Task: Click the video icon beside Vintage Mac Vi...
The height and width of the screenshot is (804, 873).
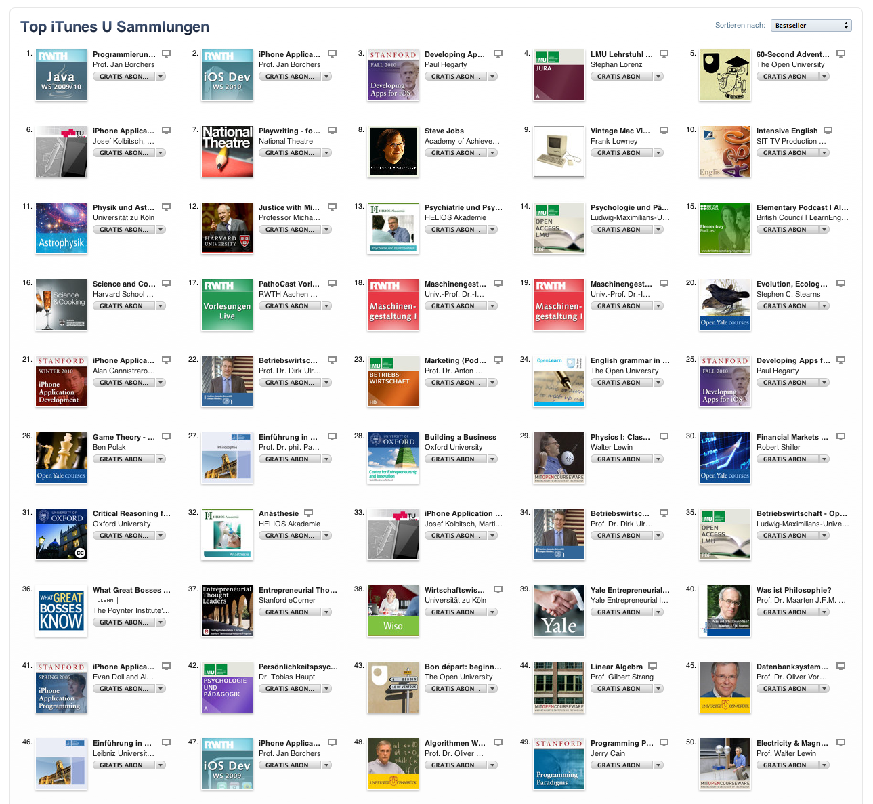Action: 664,131
